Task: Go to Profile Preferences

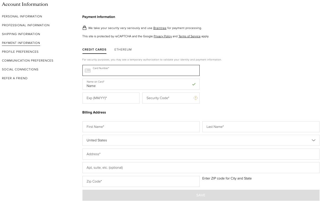Action: [20, 52]
